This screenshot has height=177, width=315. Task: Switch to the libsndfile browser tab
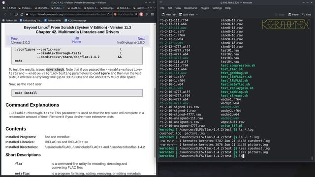(41, 8)
